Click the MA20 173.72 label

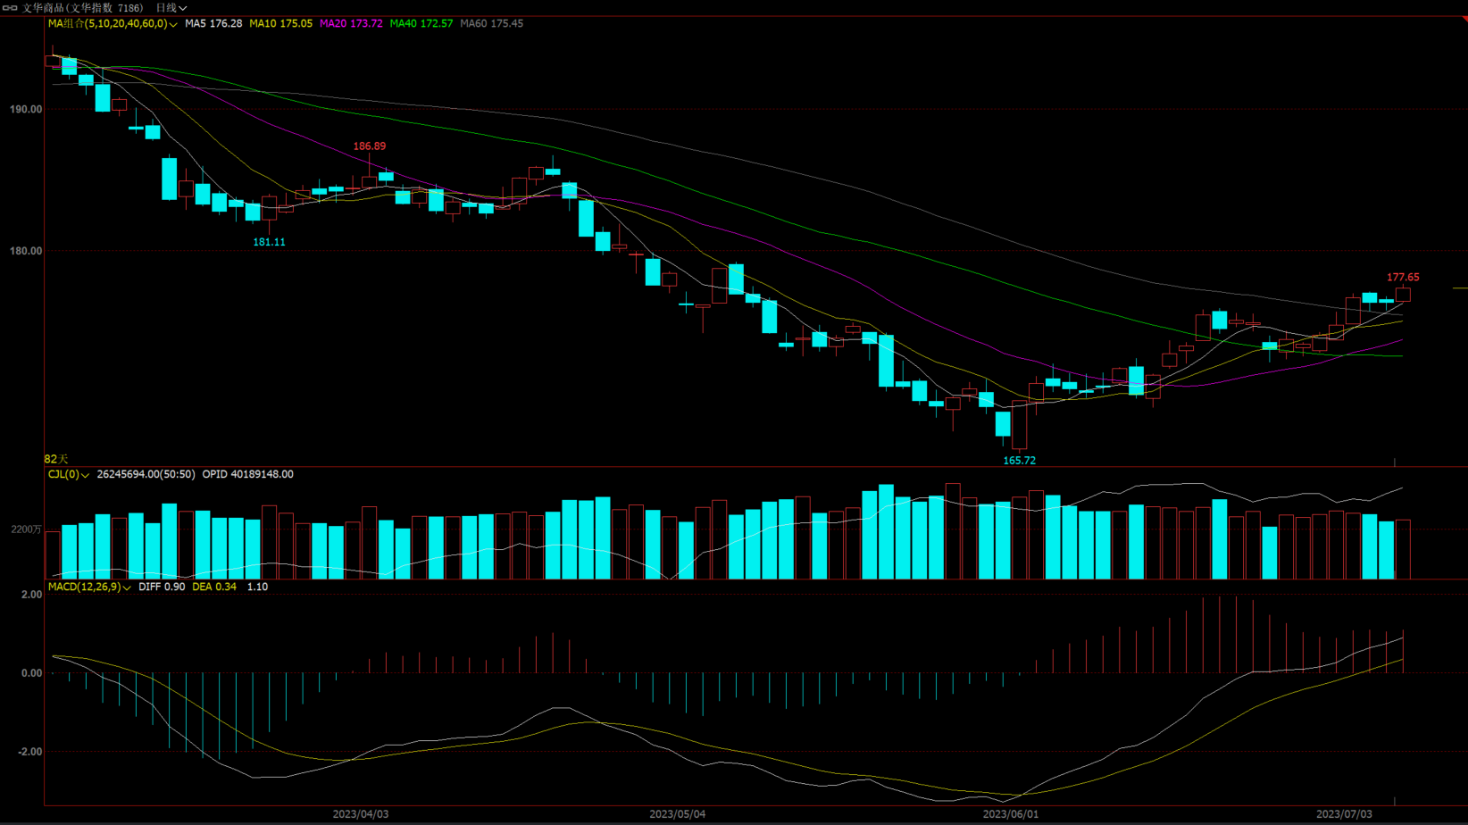[351, 24]
